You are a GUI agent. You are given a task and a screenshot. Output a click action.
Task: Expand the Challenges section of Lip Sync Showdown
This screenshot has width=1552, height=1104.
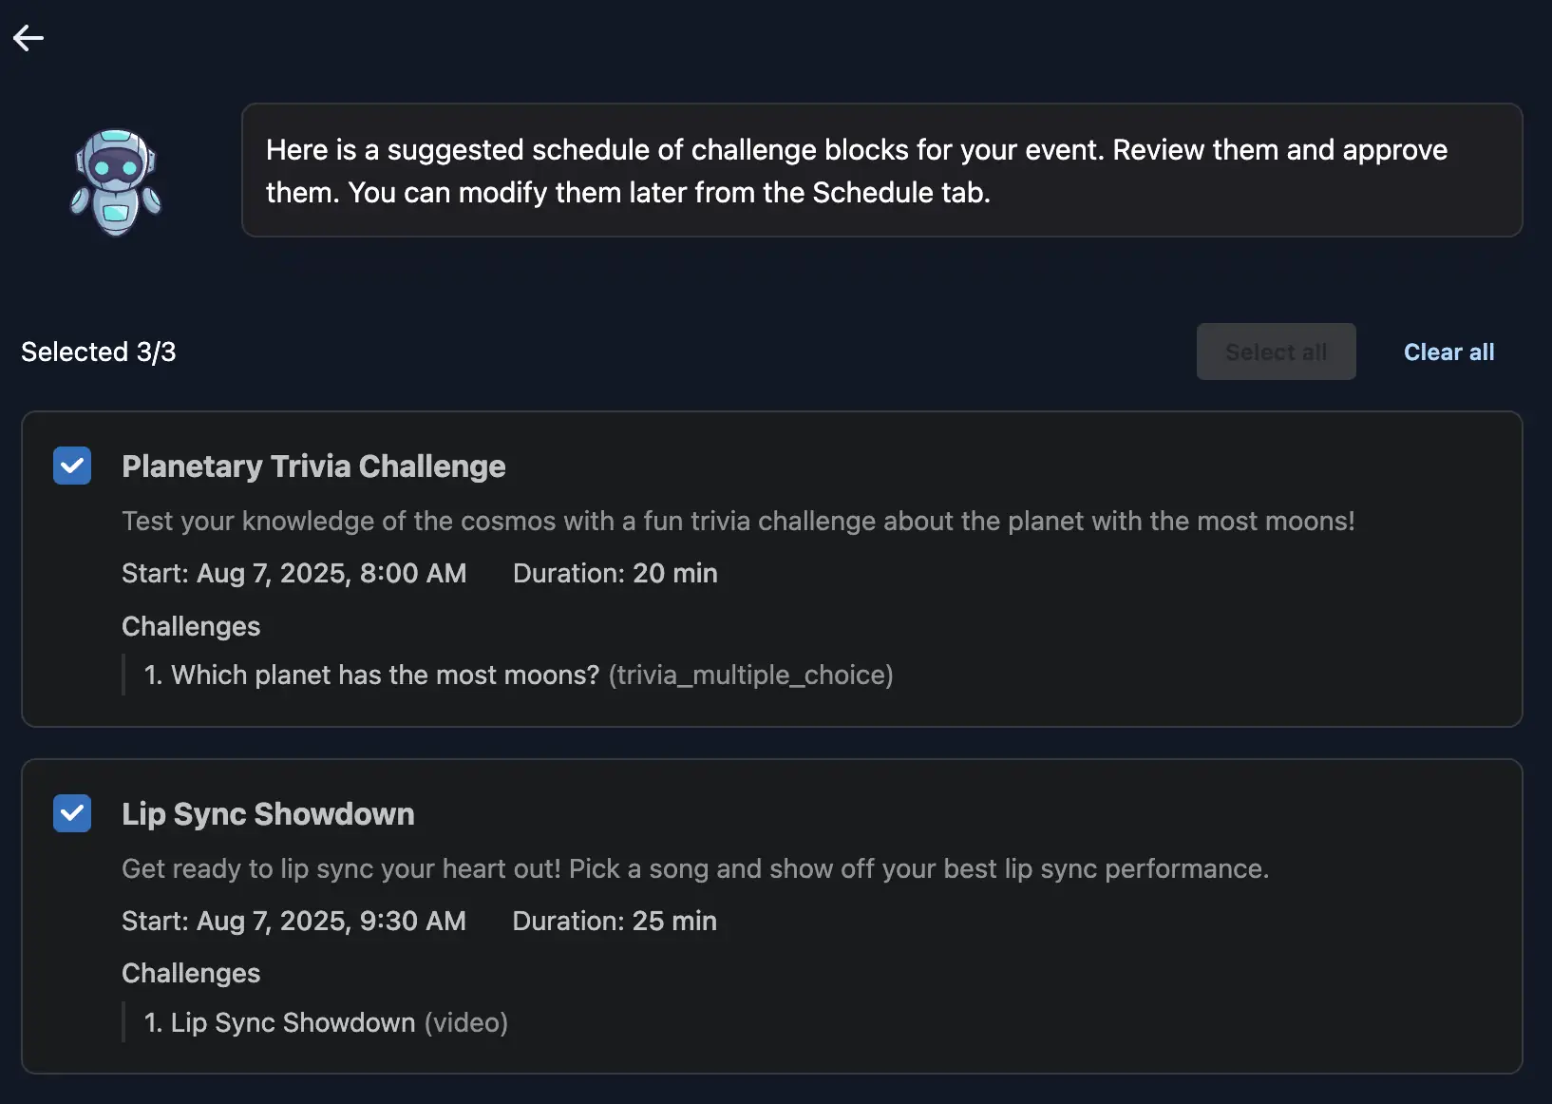pos(190,973)
